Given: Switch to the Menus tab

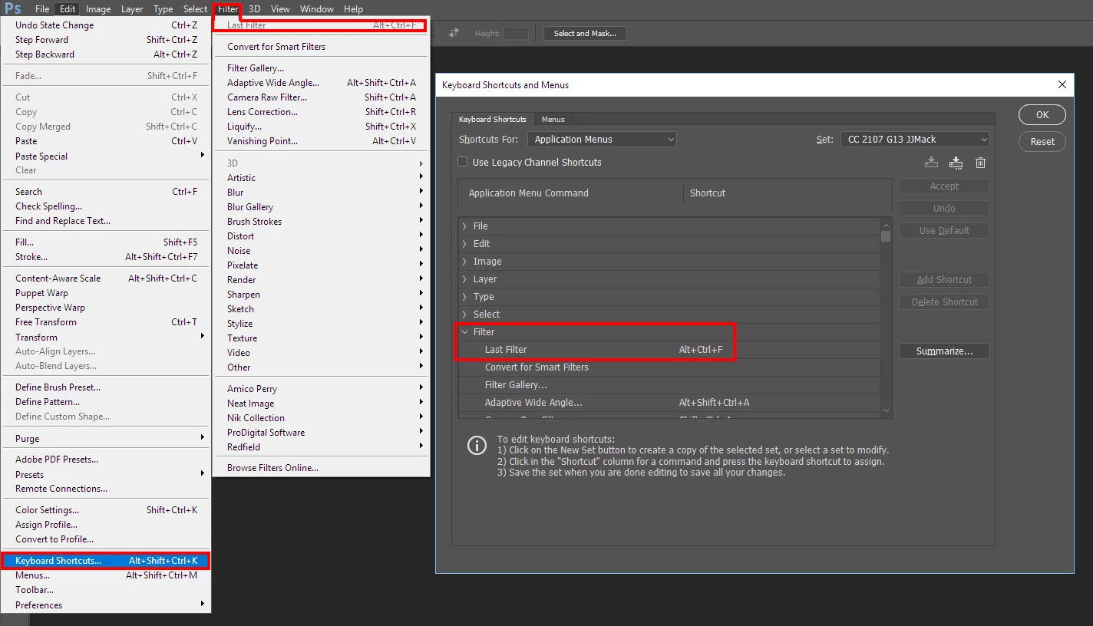Looking at the screenshot, I should (553, 119).
